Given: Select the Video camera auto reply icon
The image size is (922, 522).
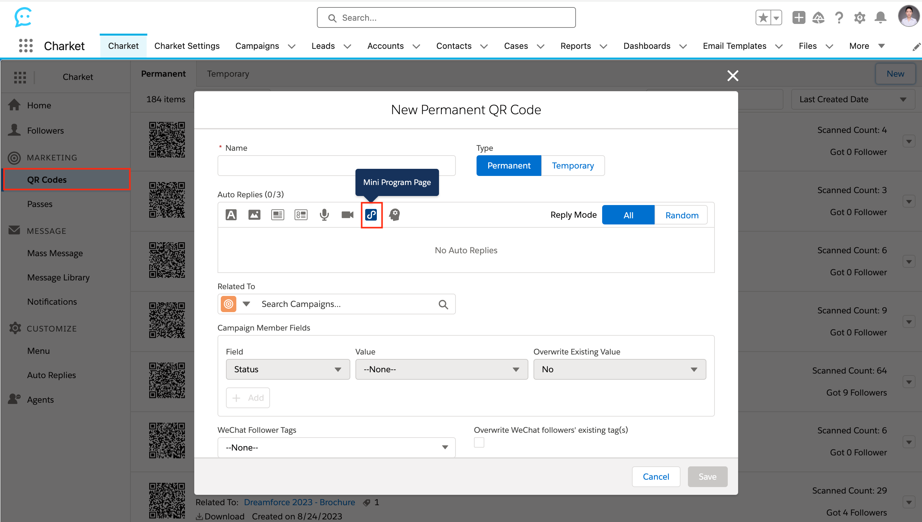Looking at the screenshot, I should click(347, 215).
